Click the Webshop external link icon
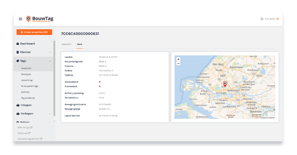The width and height of the screenshot is (297, 155). click(x=29, y=133)
